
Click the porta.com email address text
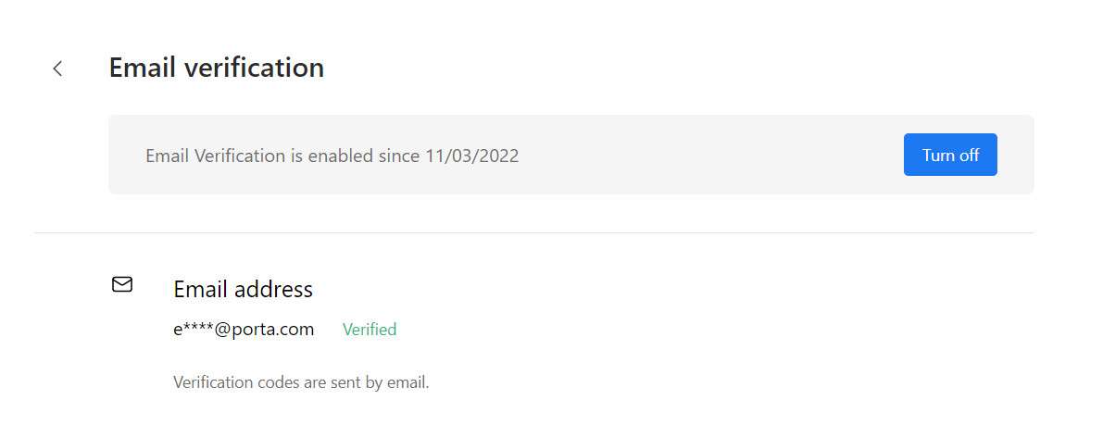tap(244, 330)
